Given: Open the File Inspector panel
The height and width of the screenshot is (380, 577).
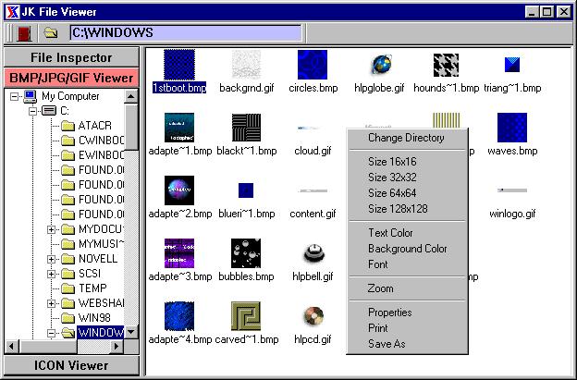Looking at the screenshot, I should click(71, 57).
